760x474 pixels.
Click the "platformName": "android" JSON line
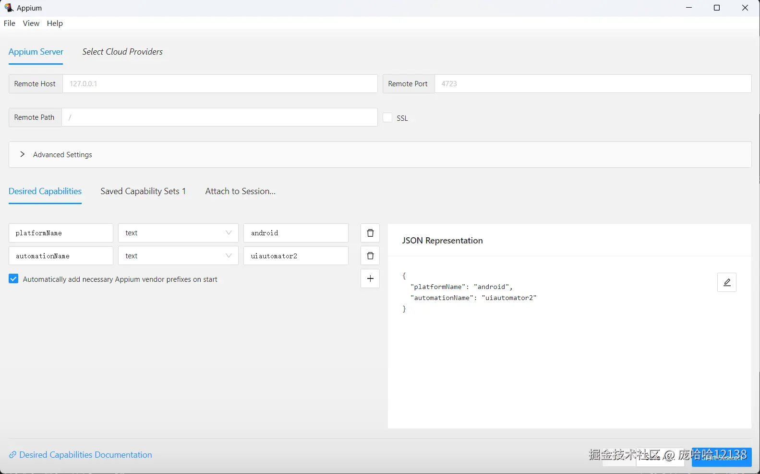pyautogui.click(x=461, y=287)
